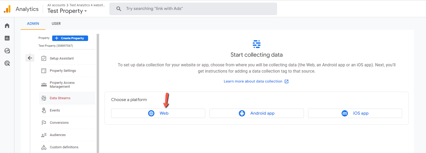
Task: Expand the Test Property selector dropdown
Action: pyautogui.click(x=67, y=11)
